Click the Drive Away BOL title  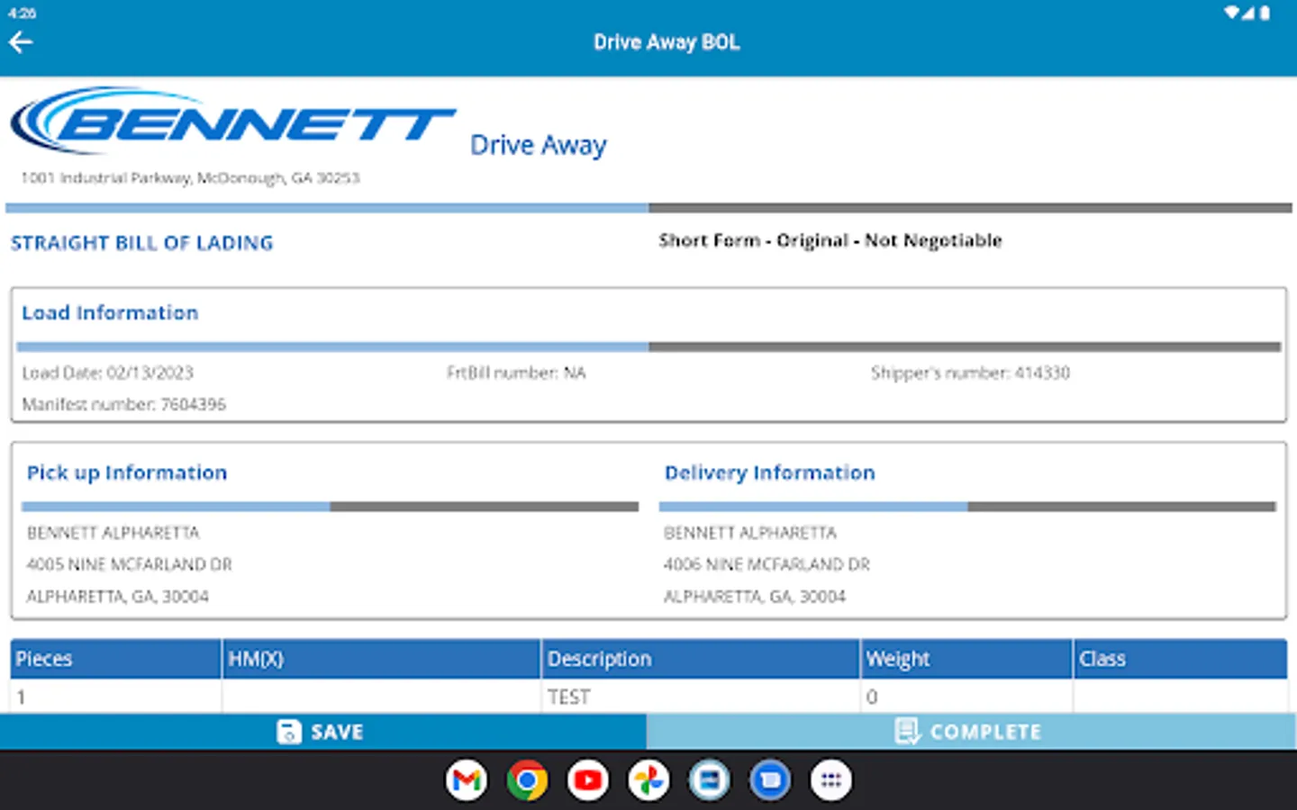[667, 42]
